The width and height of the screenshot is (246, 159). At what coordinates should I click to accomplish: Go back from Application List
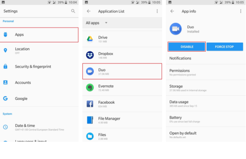pos(89,11)
